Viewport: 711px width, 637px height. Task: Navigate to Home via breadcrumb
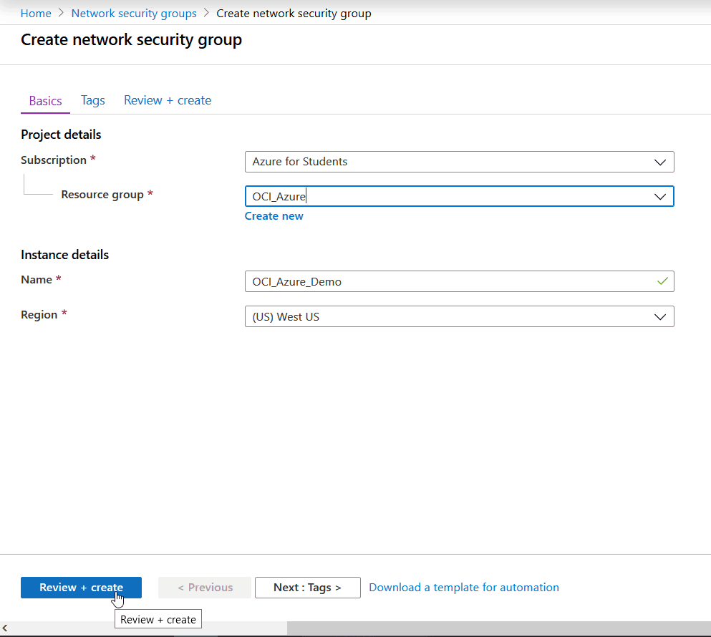(x=36, y=13)
